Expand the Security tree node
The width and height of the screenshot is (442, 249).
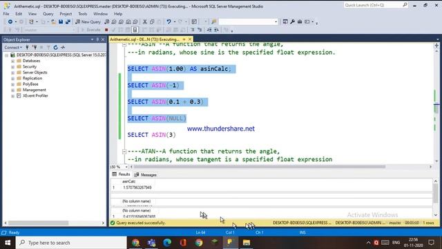pos(12,67)
